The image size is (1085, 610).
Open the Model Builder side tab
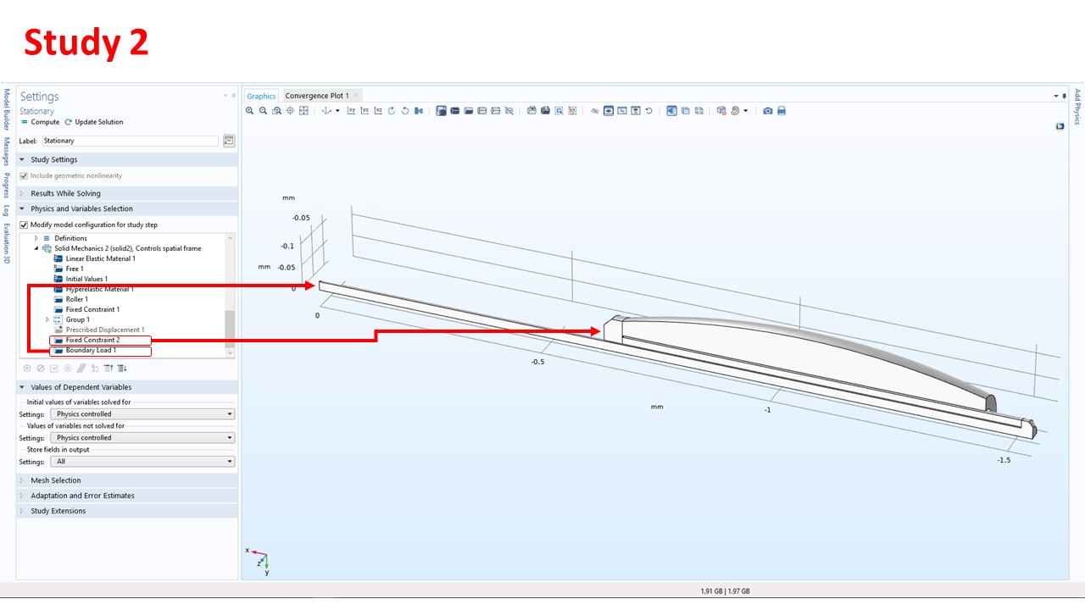tap(7, 108)
